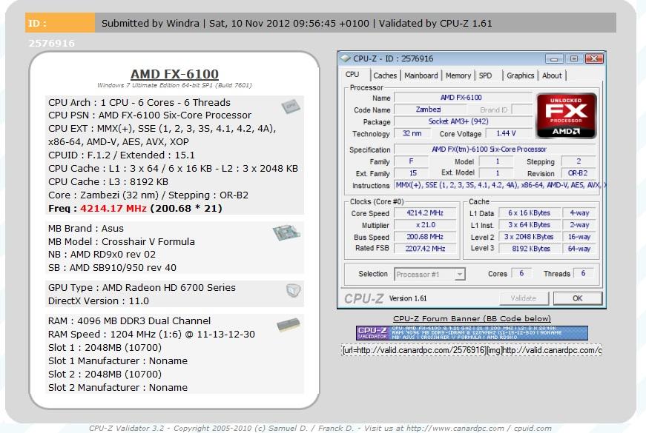Click the Level 3 value 8192 KBytes

pos(530,248)
